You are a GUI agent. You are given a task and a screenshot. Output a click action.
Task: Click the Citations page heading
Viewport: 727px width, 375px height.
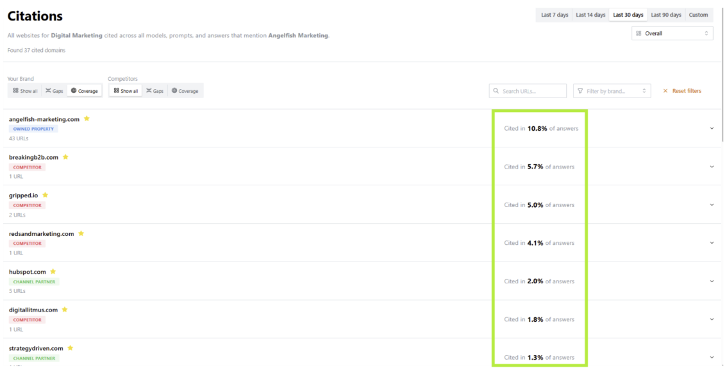[35, 16]
